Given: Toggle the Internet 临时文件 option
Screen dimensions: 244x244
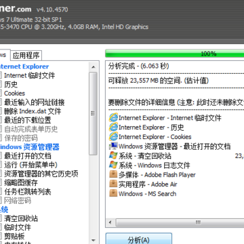Looking at the screenshot, I should 1,75.
